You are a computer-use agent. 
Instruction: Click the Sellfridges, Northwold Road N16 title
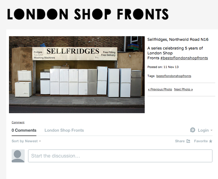(x=178, y=39)
